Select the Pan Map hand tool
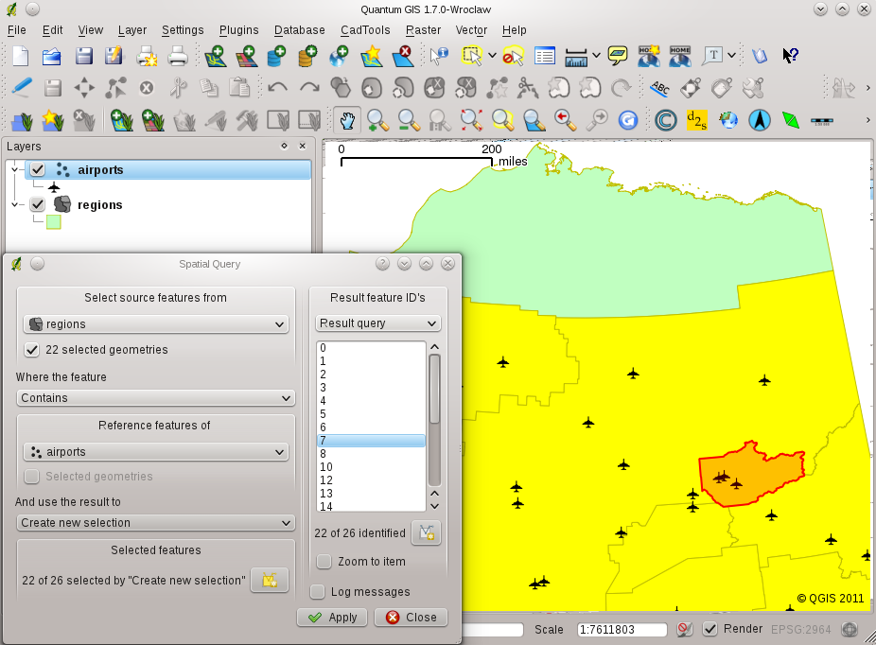Image resolution: width=876 pixels, height=645 pixels. pos(347,120)
